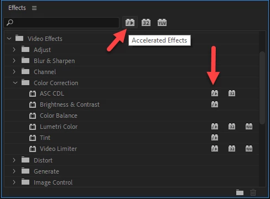Select the Distort folder label
The height and width of the screenshot is (199, 270).
pyautogui.click(x=43, y=160)
